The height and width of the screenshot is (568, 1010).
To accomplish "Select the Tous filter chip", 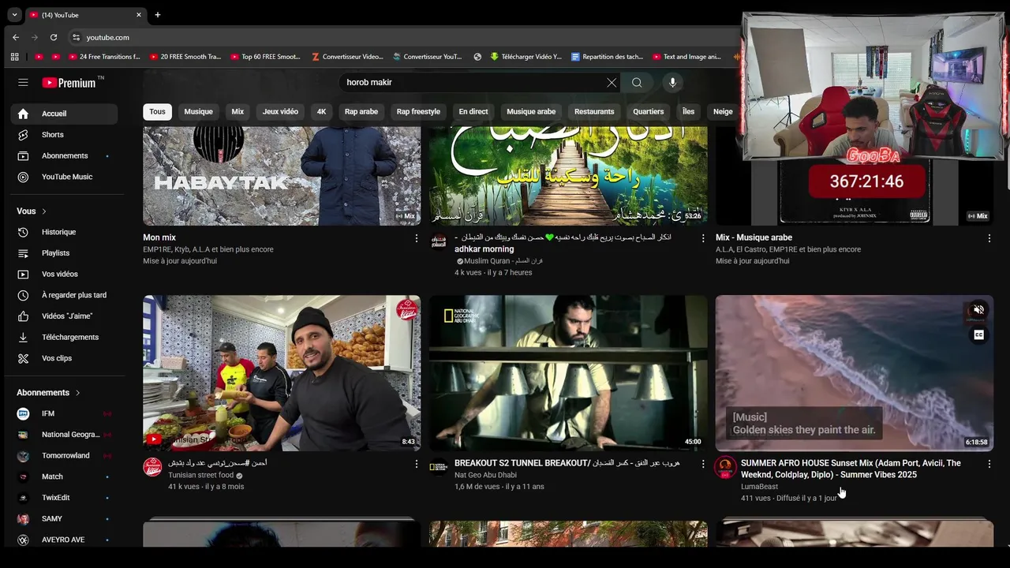I will (x=158, y=111).
